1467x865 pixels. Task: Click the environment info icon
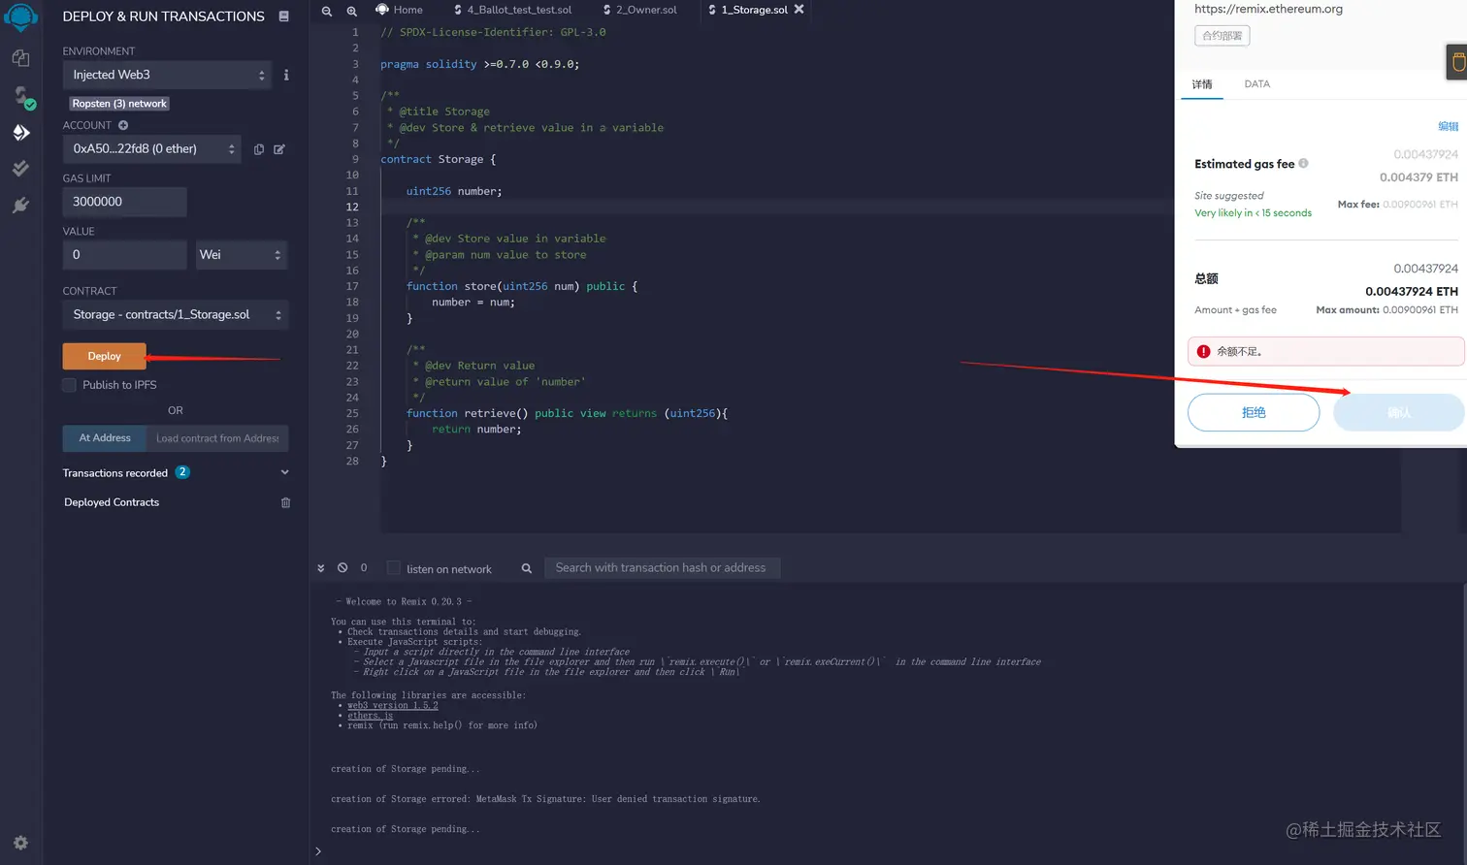pos(286,75)
